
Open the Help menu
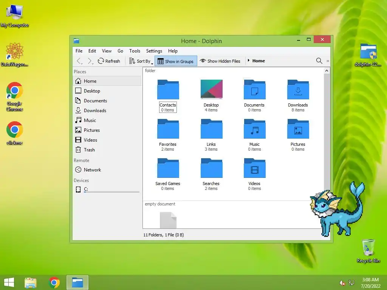point(173,51)
